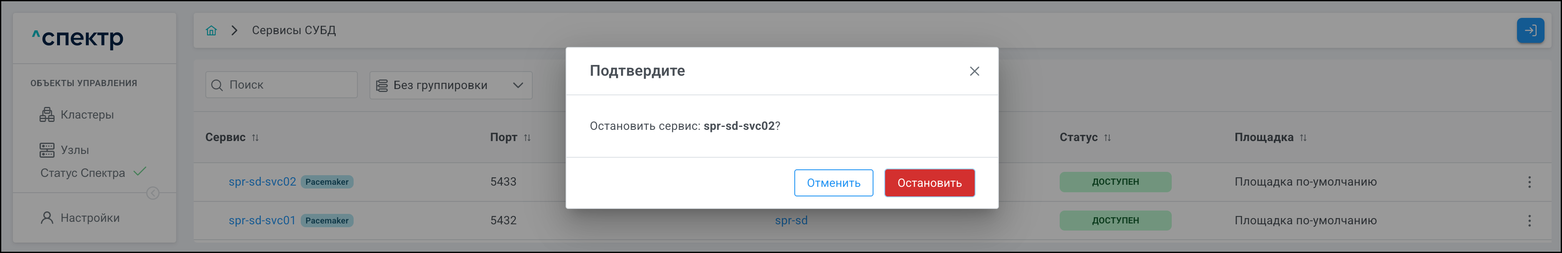Close the confirmation dialog with X
Screen dimensions: 1562x253
(974, 72)
